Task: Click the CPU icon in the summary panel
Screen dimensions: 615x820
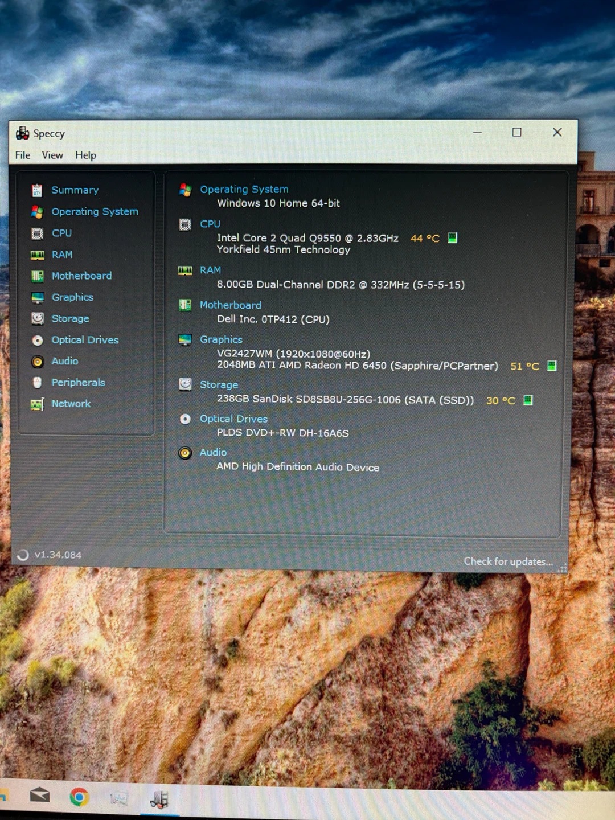Action: 185,224
